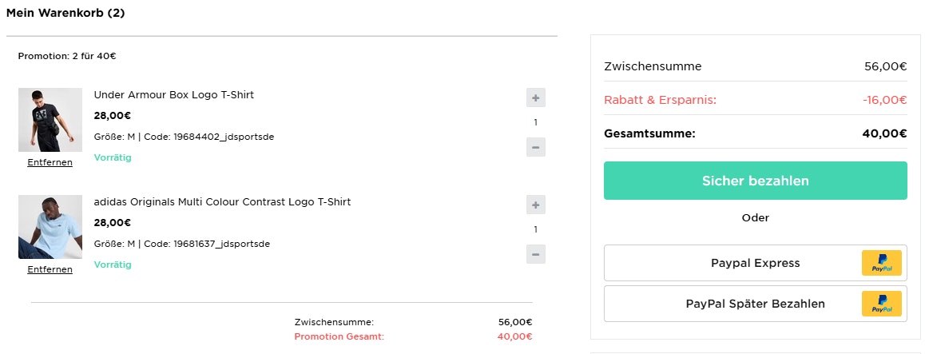Open adidas Originals Multi Colour Contrast title
The width and height of the screenshot is (925, 354).
tap(222, 202)
